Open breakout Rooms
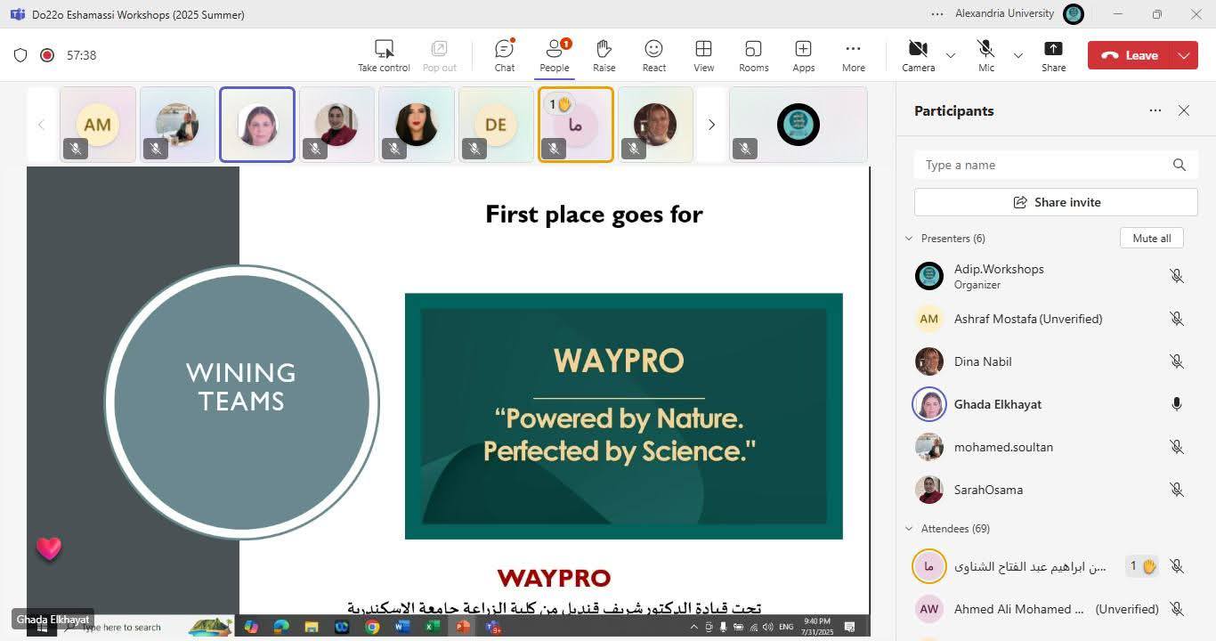The height and width of the screenshot is (641, 1216). pos(753,55)
